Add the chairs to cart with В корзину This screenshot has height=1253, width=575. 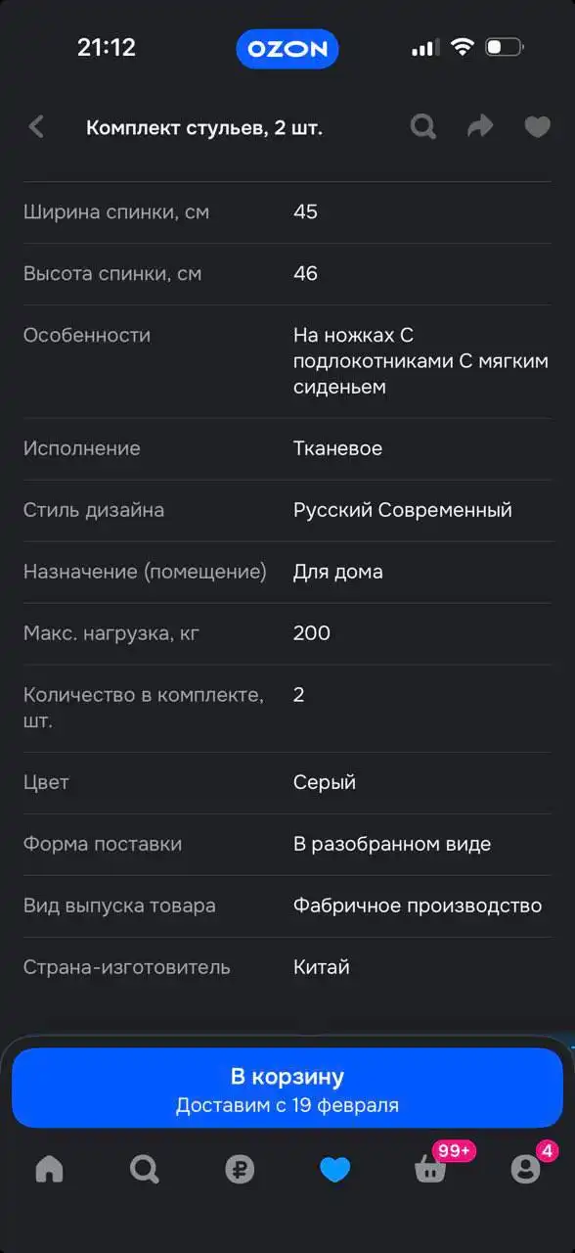(287, 1075)
